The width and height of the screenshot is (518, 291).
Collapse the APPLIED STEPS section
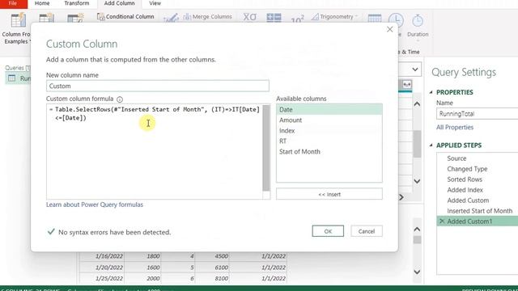pos(431,145)
